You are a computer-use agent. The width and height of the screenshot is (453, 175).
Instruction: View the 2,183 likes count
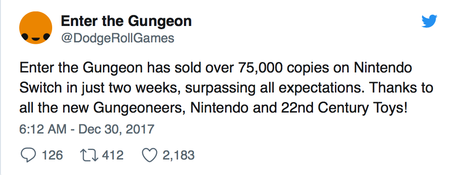(x=178, y=155)
